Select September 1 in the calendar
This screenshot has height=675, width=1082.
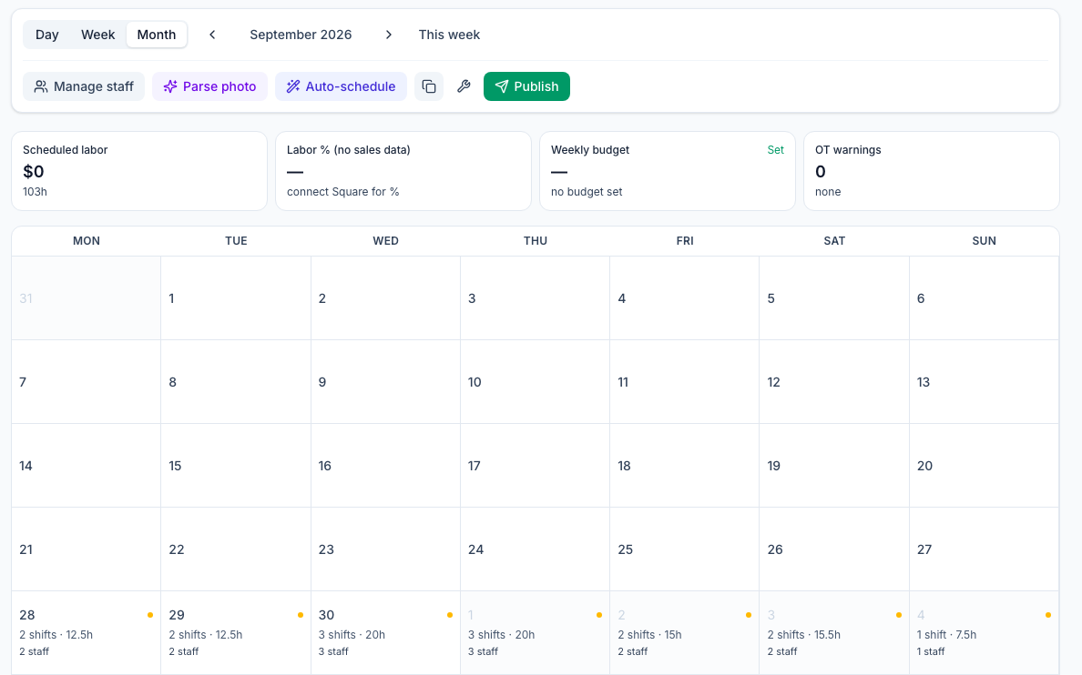(x=236, y=298)
